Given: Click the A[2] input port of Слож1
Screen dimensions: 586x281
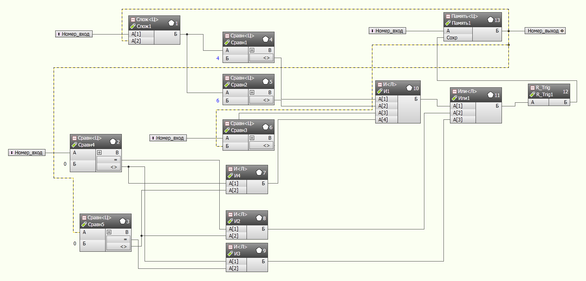Looking at the screenshot, I should 141,41.
